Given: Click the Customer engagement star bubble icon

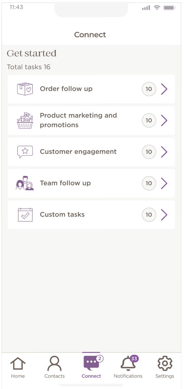Looking at the screenshot, I should point(25,152).
